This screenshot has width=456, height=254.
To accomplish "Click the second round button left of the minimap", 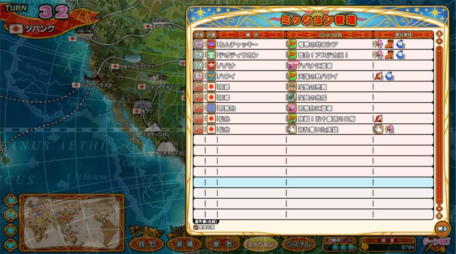I will tap(10, 215).
